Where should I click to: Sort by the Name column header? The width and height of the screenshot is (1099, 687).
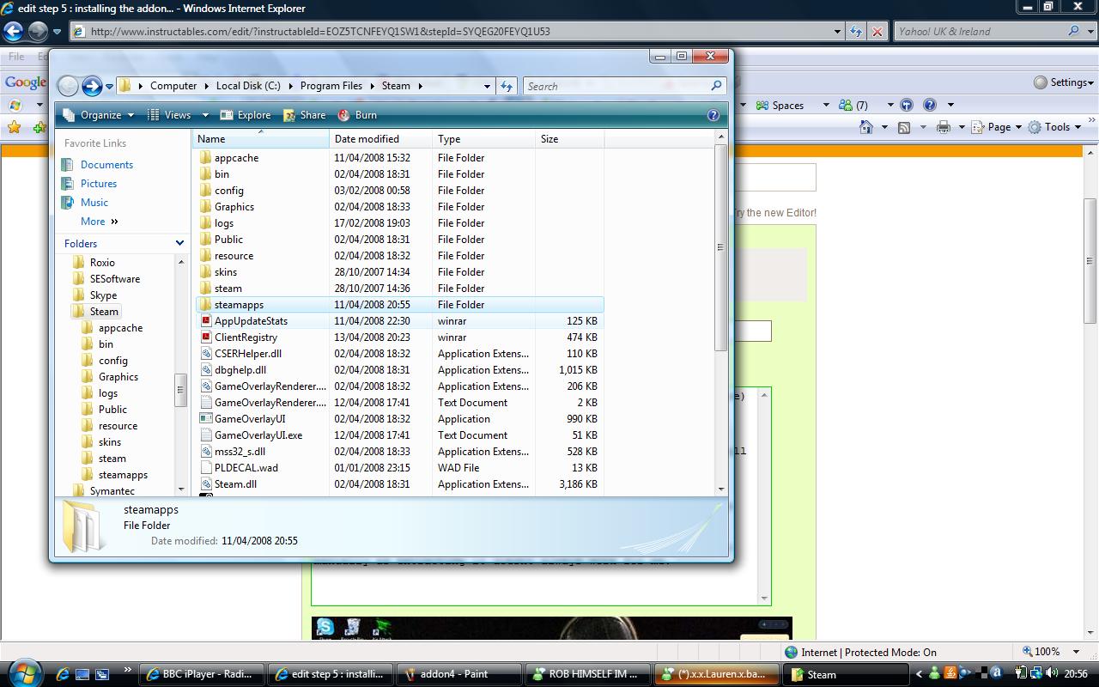tap(261, 139)
